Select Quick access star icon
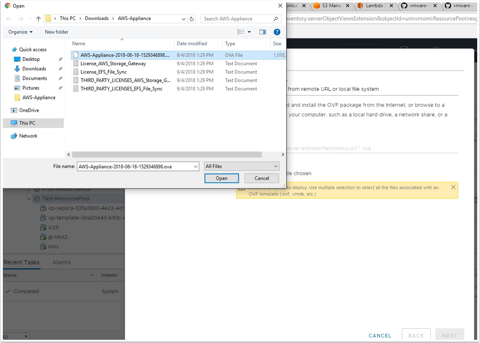 coord(14,50)
